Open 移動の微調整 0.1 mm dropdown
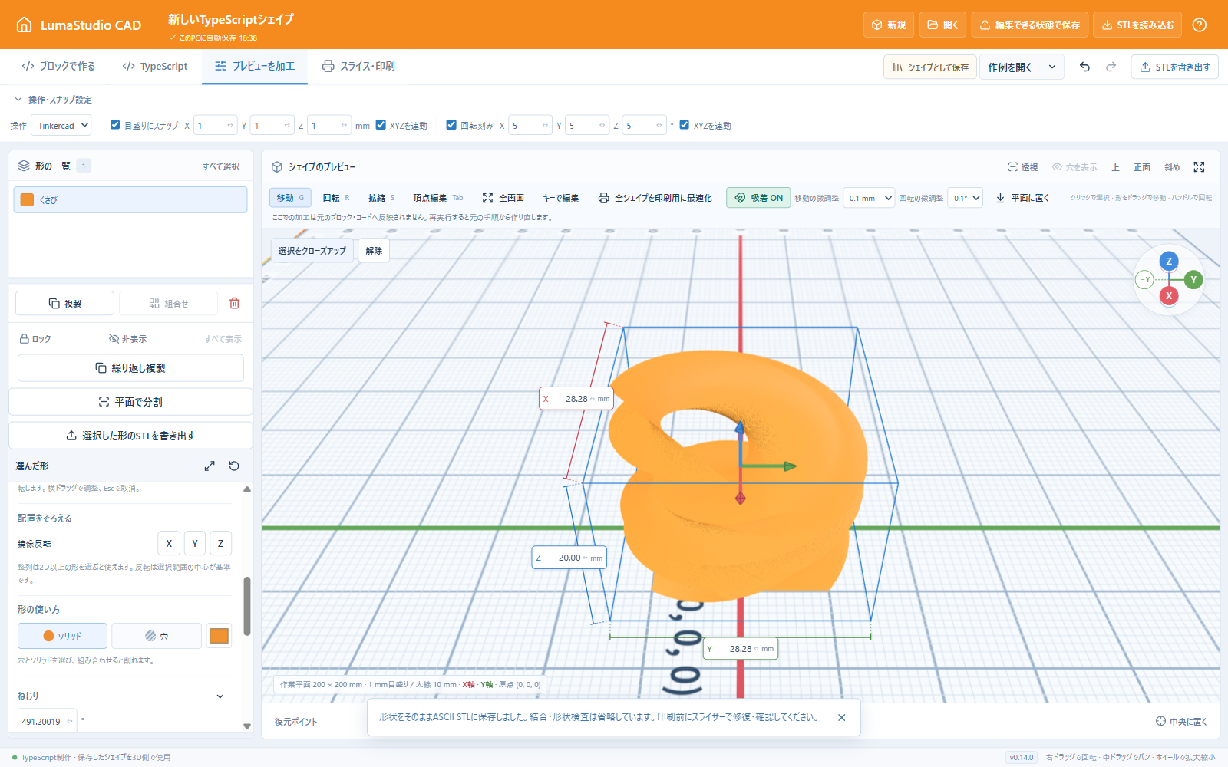 coord(869,198)
